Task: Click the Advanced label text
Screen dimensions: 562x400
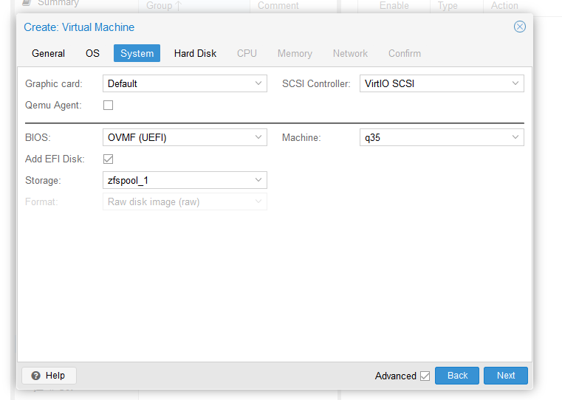Action: click(396, 376)
